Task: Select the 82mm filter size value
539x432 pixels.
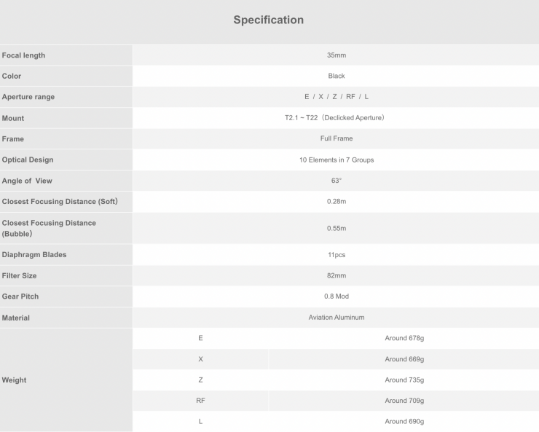Action: pos(336,276)
